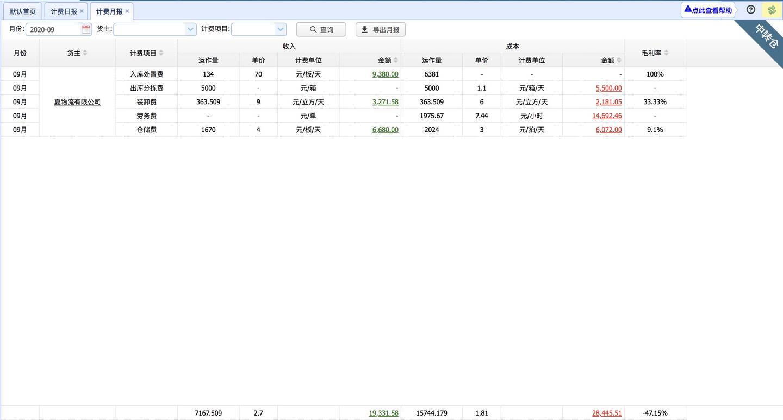Click the 1975.67 volume cell

[x=432, y=116]
